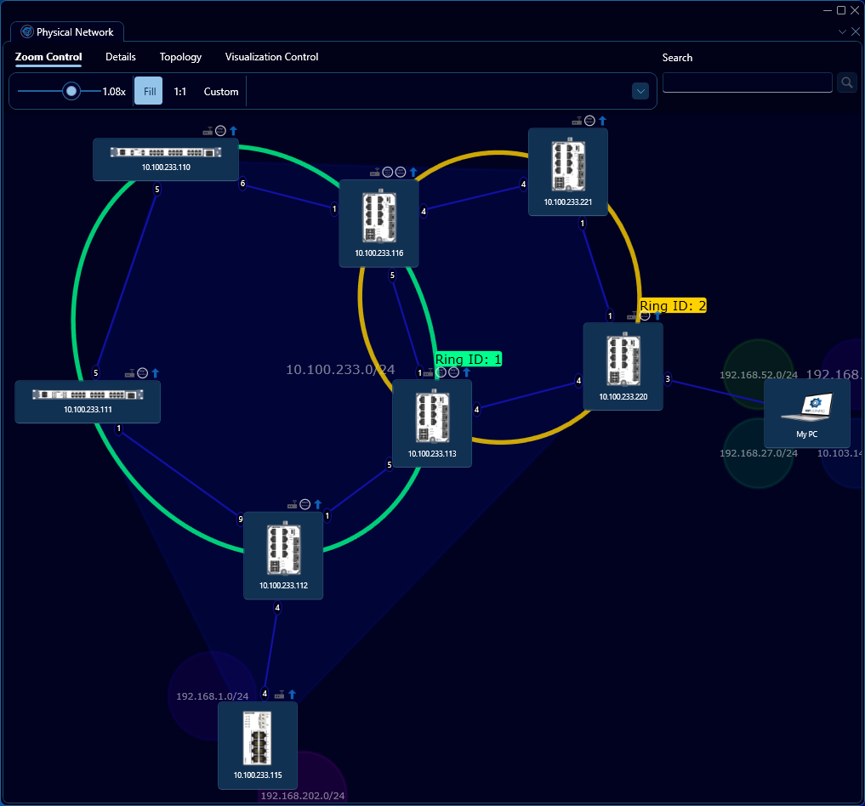Minimize the application window
865x806 pixels.
[828, 10]
